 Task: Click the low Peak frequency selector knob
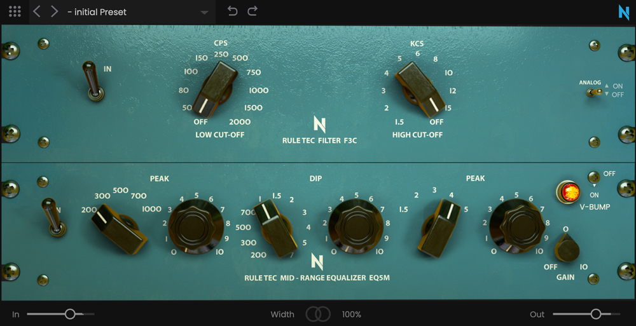120,229
